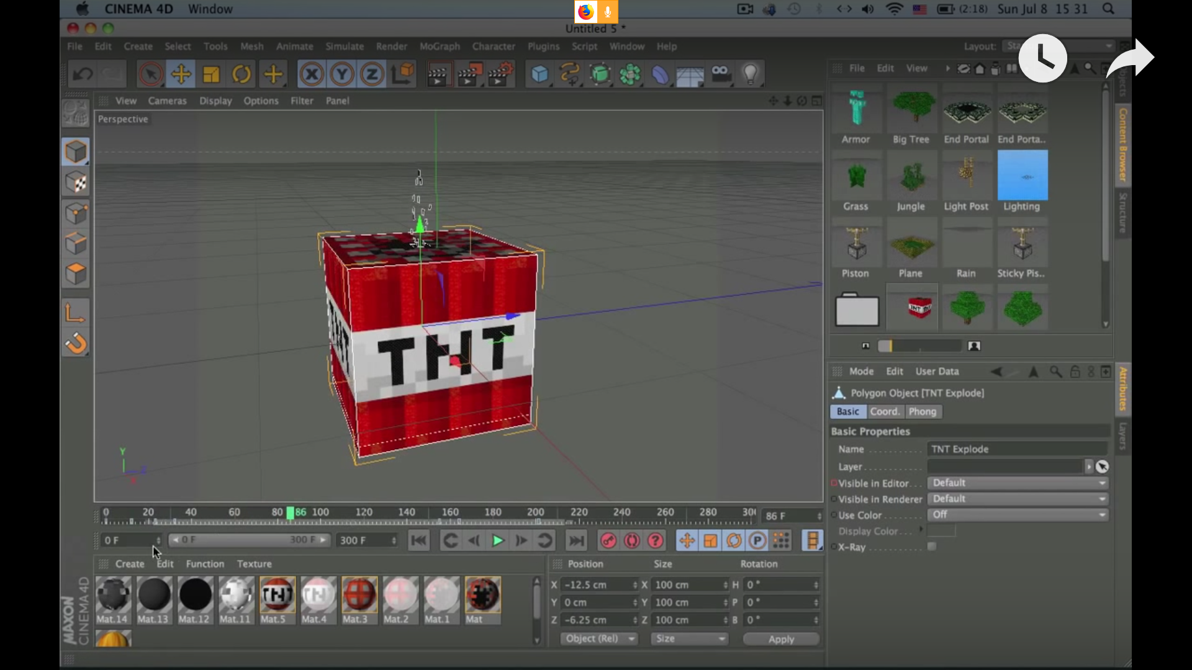Switch to Points mode icon
The image size is (1192, 670).
tap(76, 213)
